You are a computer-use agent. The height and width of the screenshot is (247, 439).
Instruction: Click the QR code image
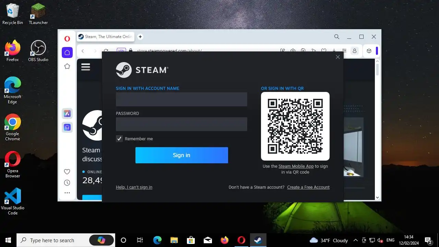coord(295,126)
